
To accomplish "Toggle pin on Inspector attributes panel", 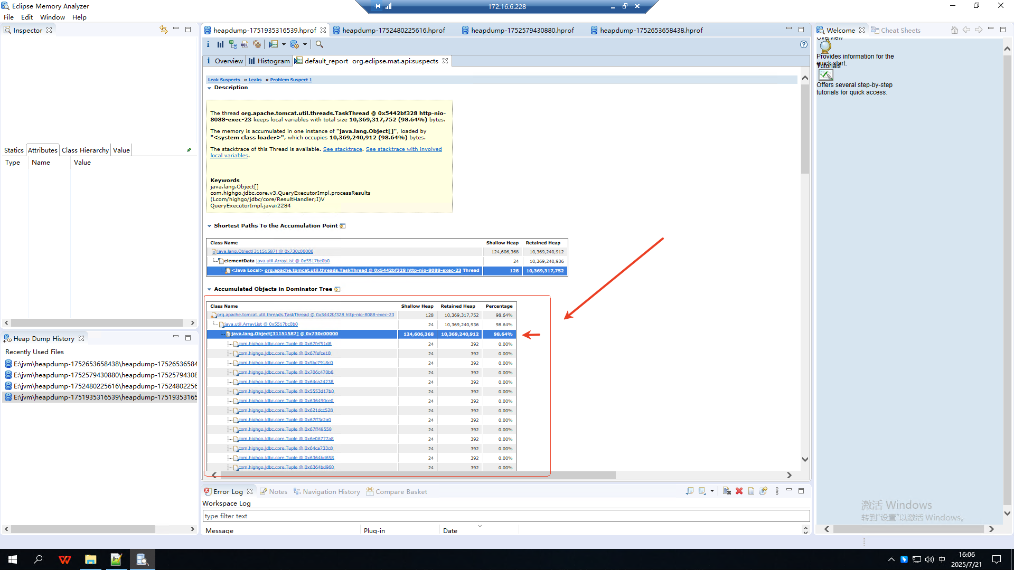I will click(189, 150).
